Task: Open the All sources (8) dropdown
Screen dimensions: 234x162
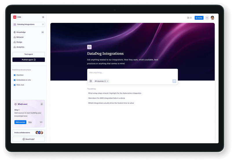Action: [x=101, y=81]
